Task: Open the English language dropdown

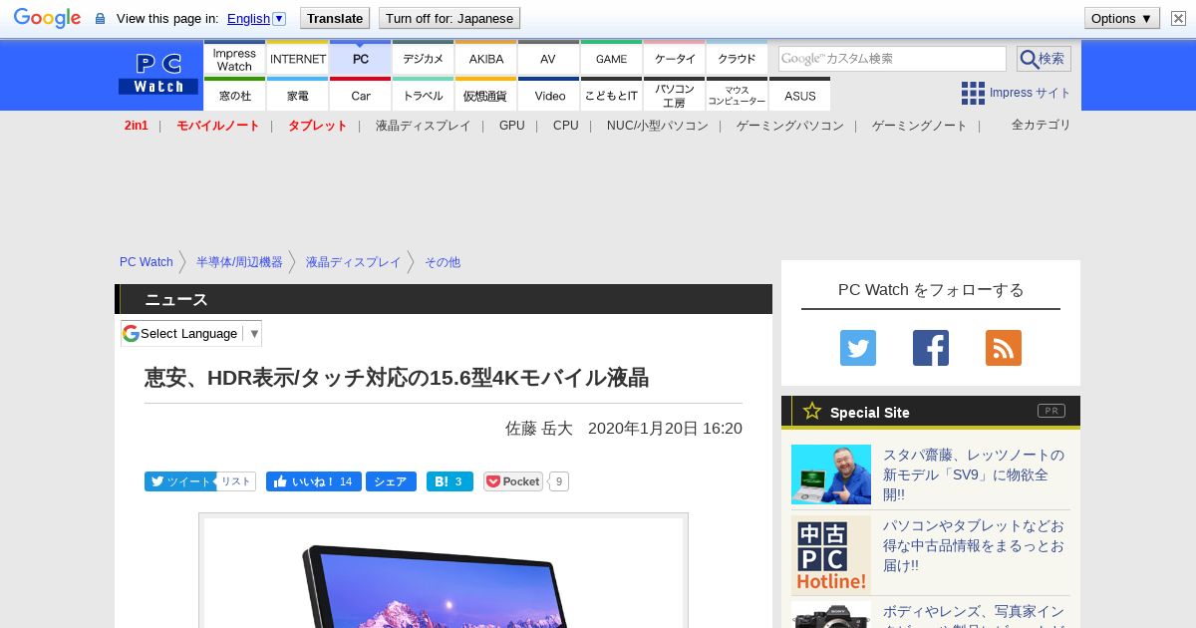Action: [256, 18]
